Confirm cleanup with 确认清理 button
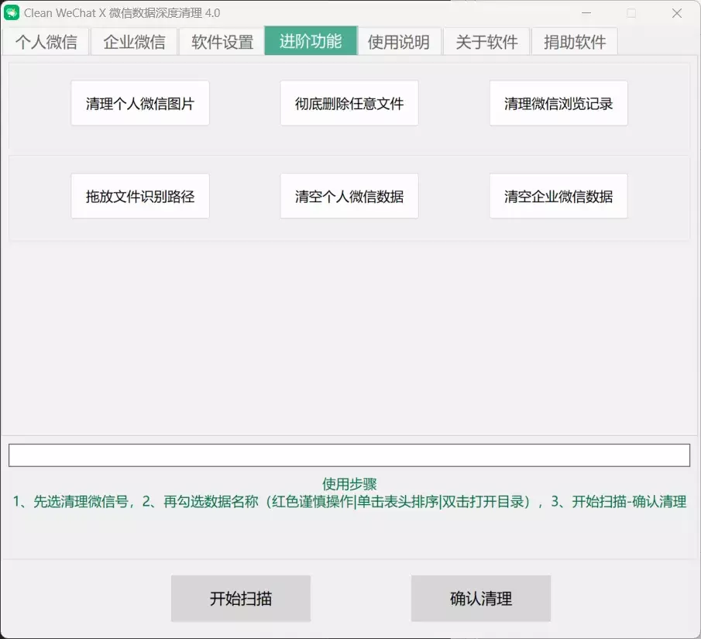The image size is (701, 639). point(480,598)
